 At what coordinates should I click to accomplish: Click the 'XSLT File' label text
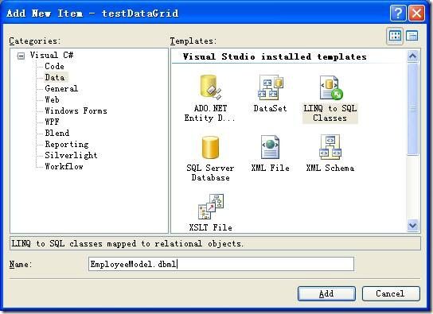point(210,227)
